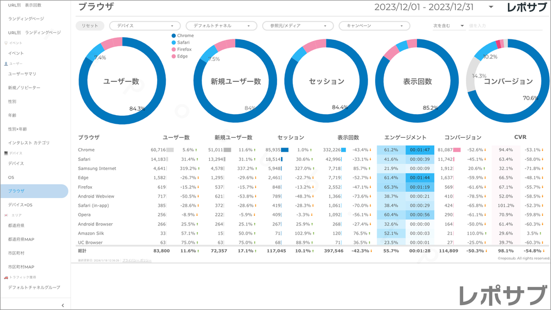Viewport: 551px width, 310px height.
Task: Click the Firefox legend dot
Action: point(173,50)
